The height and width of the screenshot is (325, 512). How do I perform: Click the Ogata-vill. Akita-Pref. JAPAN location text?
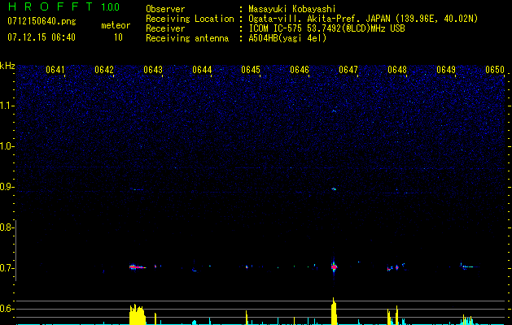[363, 19]
